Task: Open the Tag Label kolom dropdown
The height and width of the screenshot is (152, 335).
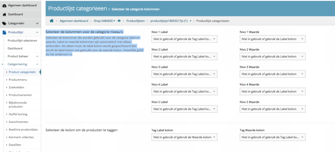Action: pyautogui.click(x=184, y=137)
